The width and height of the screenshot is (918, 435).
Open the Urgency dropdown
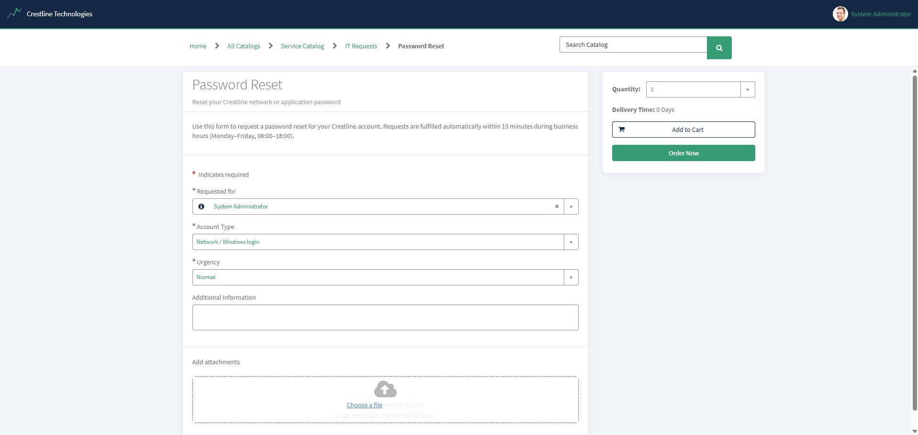(x=385, y=277)
